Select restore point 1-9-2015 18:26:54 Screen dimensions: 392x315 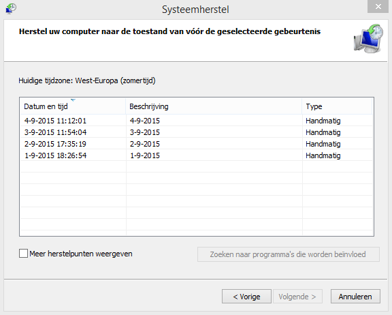(196, 155)
